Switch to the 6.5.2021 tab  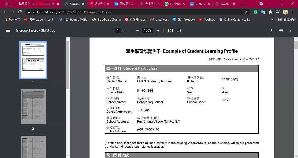coord(225,4)
